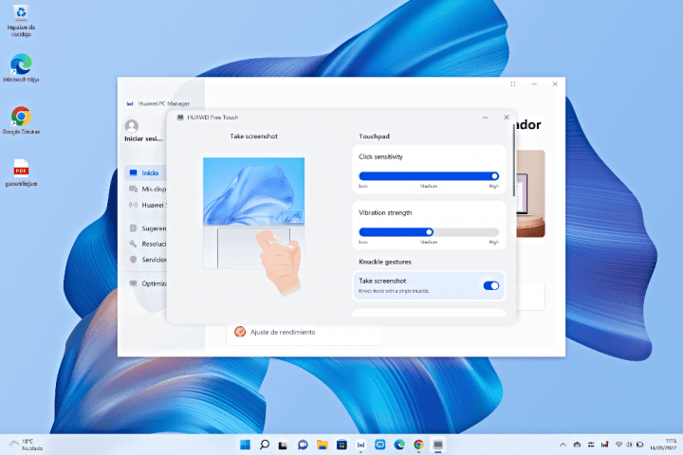The image size is (683, 455).
Task: Open Microsoft Edge from taskbar
Action: pyautogui.click(x=399, y=445)
